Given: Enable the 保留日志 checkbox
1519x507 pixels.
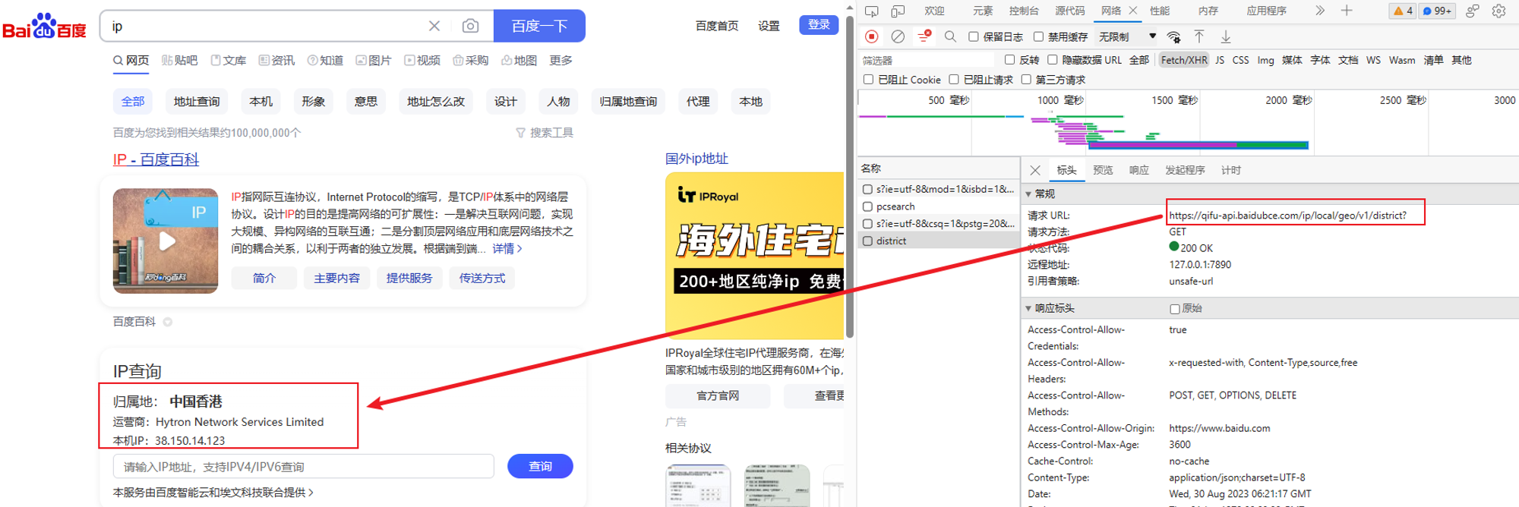Looking at the screenshot, I should click(974, 36).
